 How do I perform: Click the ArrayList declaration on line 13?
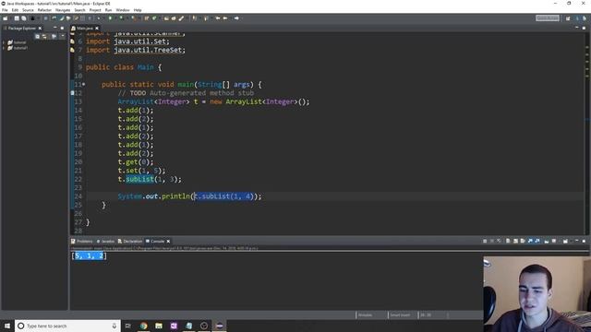(213, 101)
